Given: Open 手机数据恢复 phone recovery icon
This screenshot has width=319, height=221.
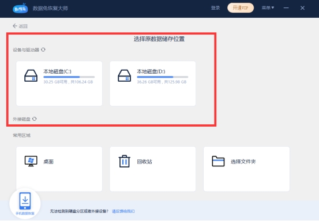Looking at the screenshot, I should (25, 204).
